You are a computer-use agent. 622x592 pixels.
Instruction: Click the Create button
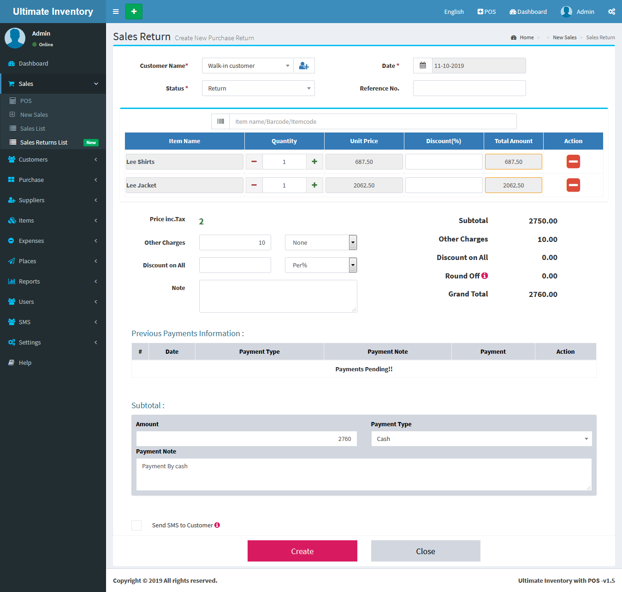pyautogui.click(x=302, y=551)
